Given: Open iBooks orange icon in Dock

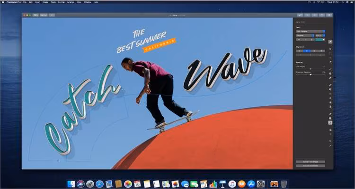Looking at the screenshot, I should [242, 184].
